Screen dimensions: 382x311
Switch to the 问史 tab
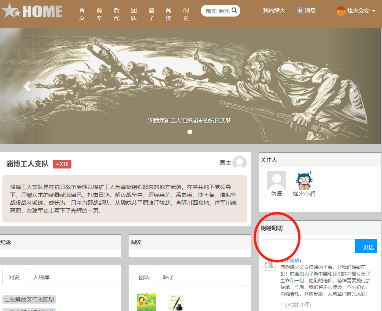[14, 277]
